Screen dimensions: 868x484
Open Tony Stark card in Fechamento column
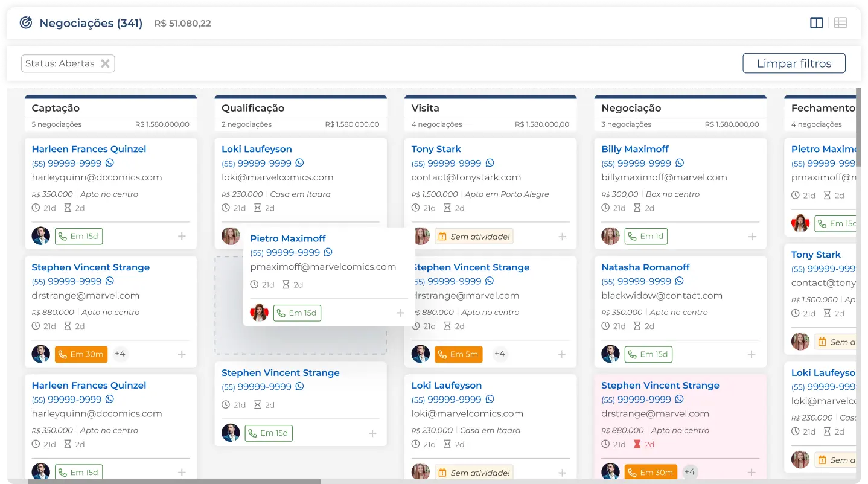tap(816, 255)
